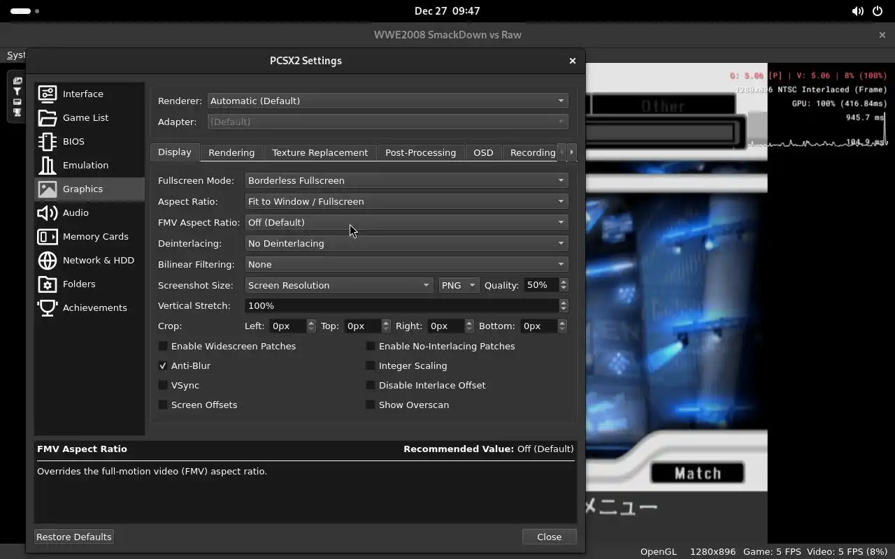Enable the VSync checkbox

(163, 385)
